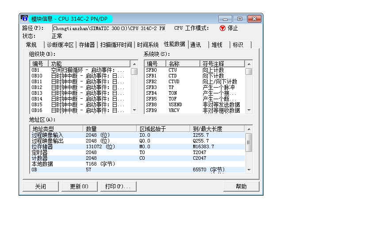
Task: Click 地址类型 column header
Action: coord(56,129)
